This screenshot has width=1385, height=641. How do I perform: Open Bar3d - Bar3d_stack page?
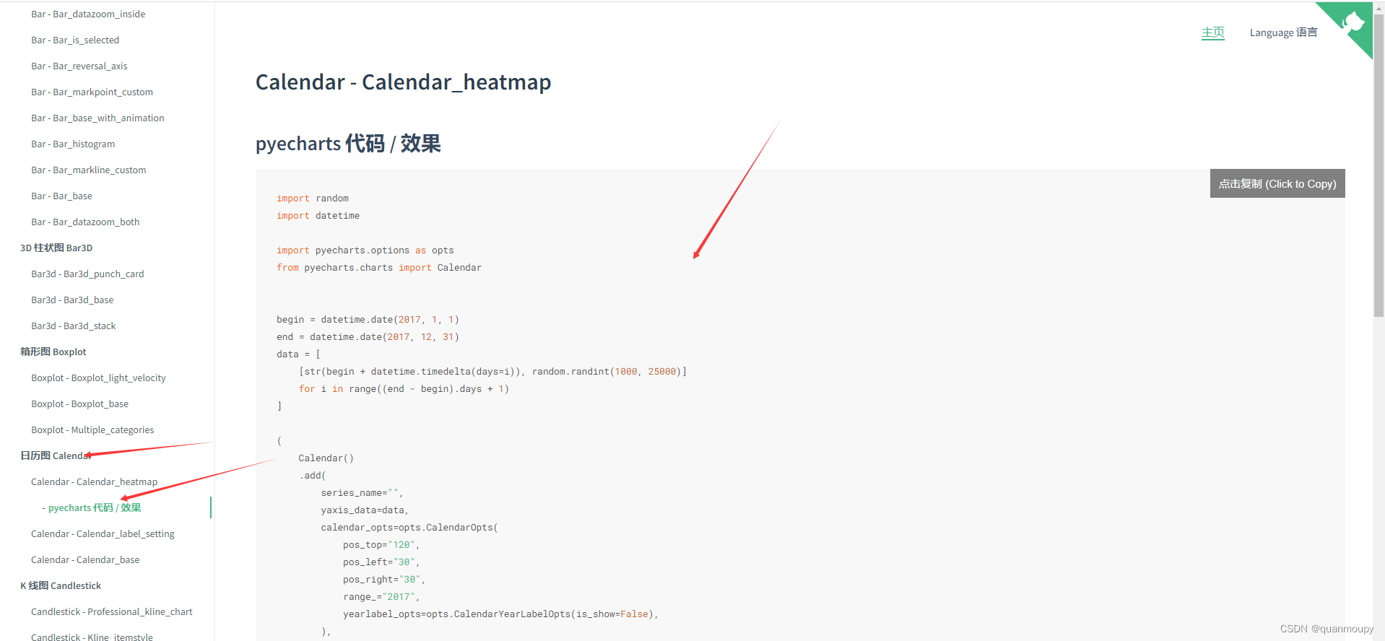(74, 326)
